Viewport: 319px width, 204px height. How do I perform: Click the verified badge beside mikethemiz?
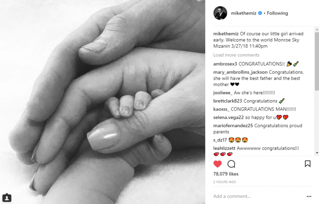pyautogui.click(x=260, y=13)
